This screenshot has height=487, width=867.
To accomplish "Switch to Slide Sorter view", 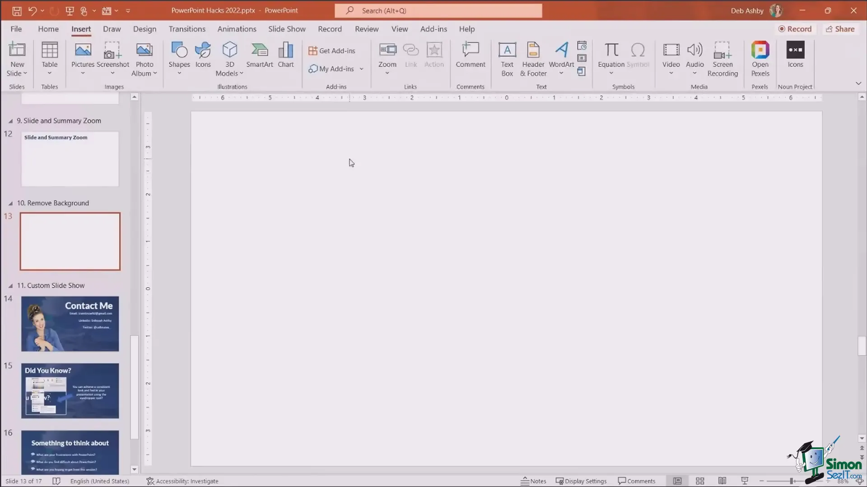I will point(700,481).
